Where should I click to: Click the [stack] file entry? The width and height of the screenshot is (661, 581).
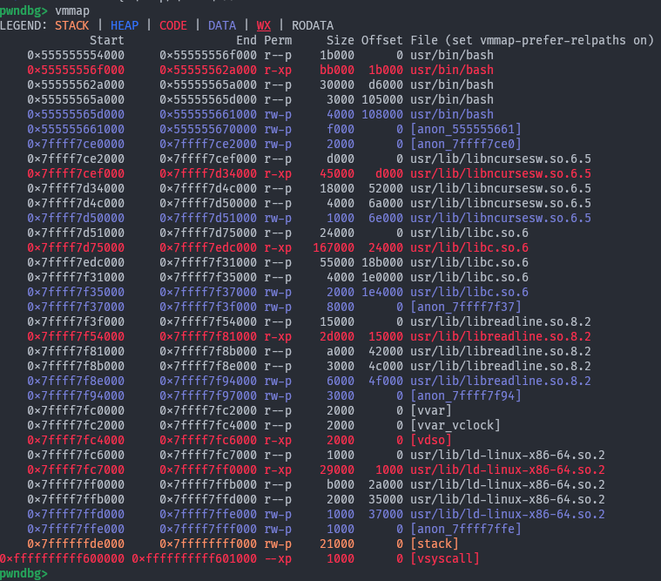(435, 544)
